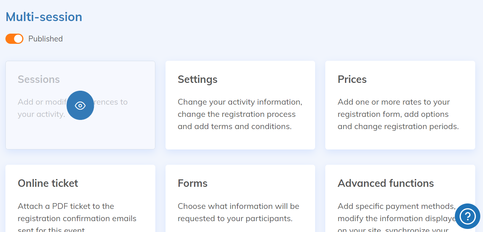This screenshot has width=483, height=232.
Task: Click blank space below Forms description
Action: click(x=240, y=227)
